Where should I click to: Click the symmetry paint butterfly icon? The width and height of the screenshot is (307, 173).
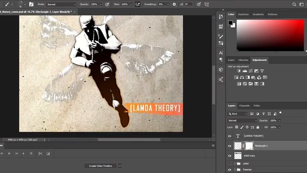click(207, 4)
